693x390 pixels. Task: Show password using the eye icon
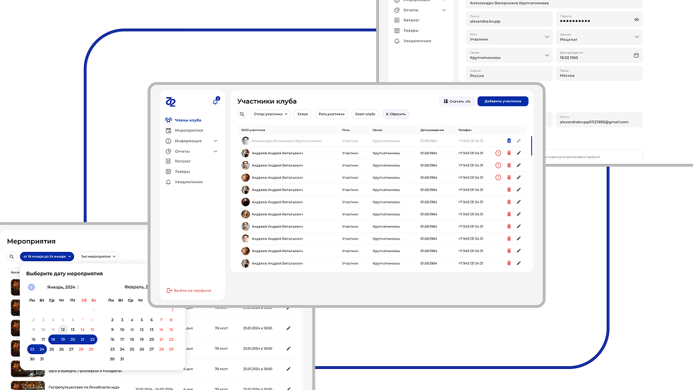636,20
